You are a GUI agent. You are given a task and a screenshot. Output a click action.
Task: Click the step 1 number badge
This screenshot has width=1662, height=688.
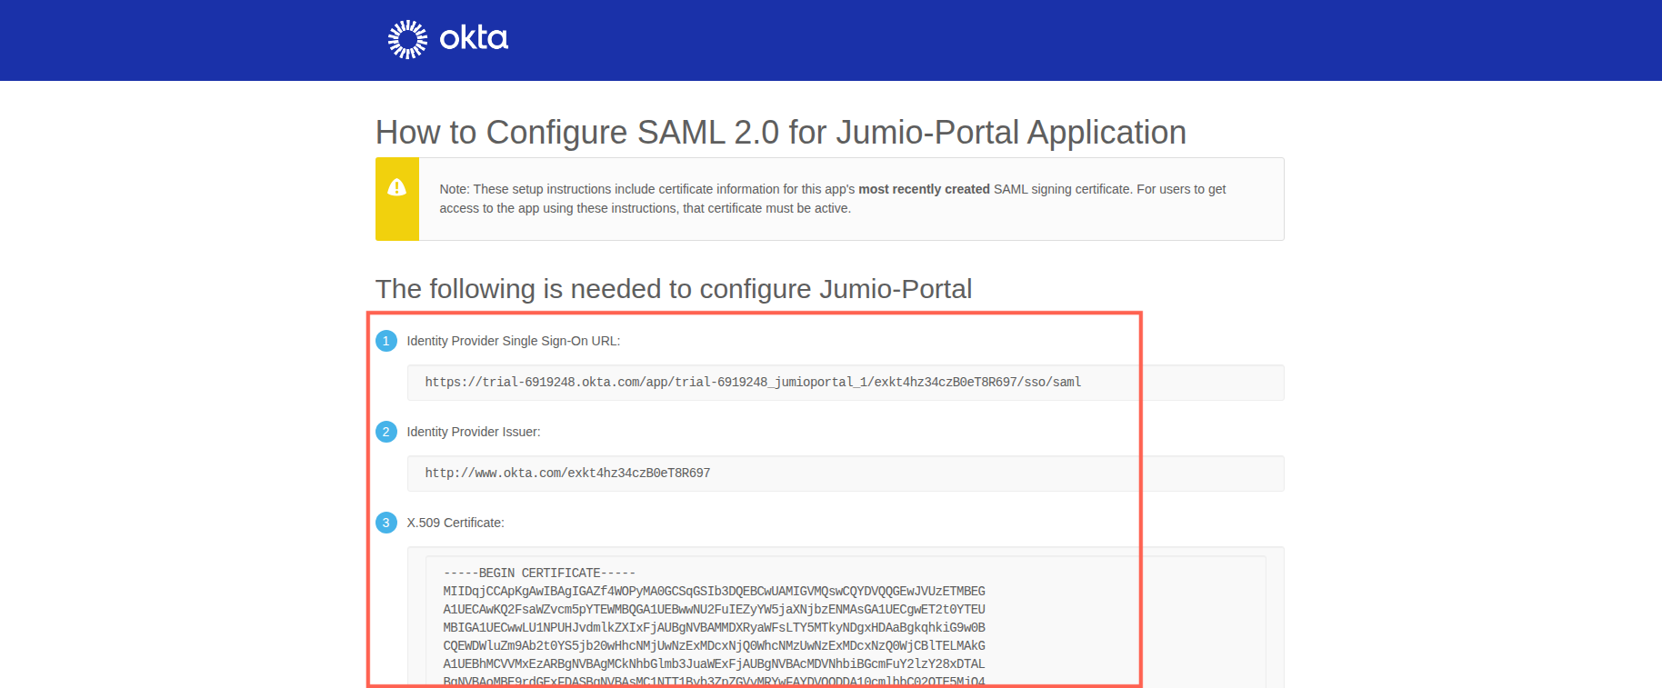386,341
